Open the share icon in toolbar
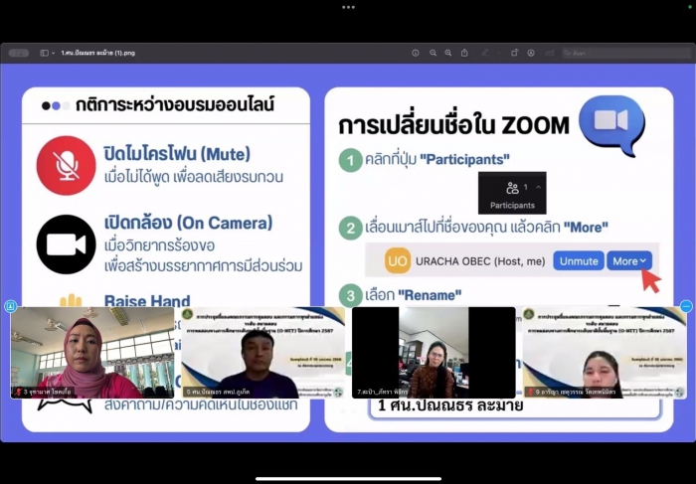This screenshot has width=696, height=484. [x=464, y=53]
